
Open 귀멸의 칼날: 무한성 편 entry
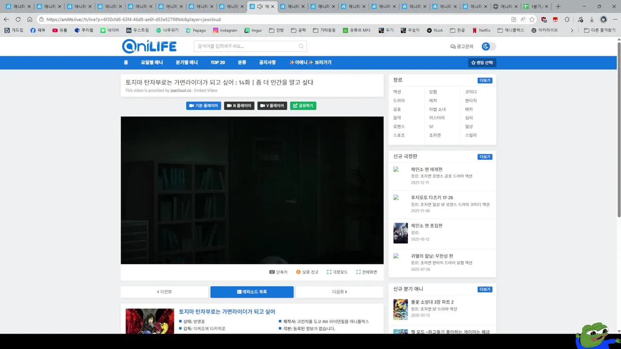[432, 256]
